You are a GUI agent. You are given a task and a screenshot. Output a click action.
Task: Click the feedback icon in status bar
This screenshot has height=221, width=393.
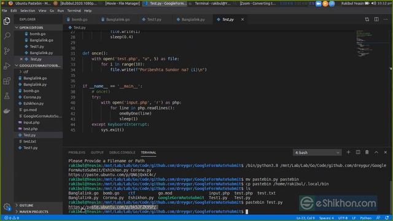tap(378, 218)
